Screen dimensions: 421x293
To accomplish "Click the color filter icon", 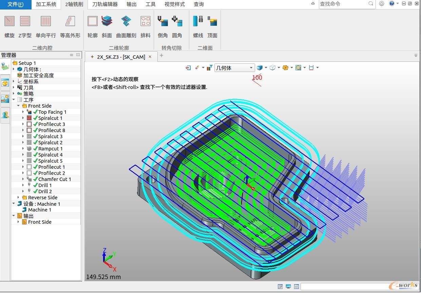I will pos(210,68).
